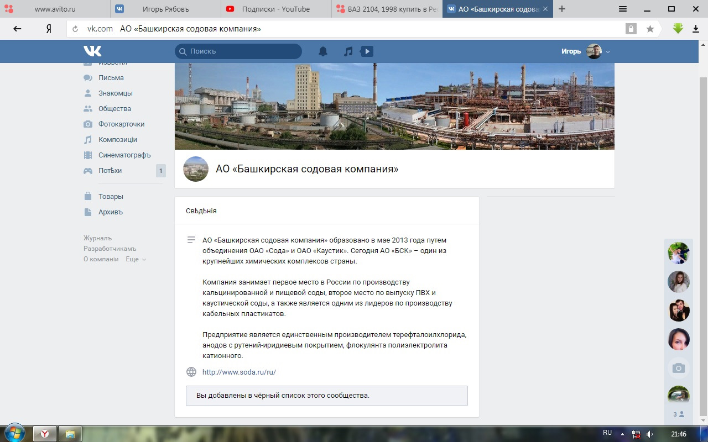Open Windows Explorer from the taskbar
The height and width of the screenshot is (442, 708).
[70, 434]
